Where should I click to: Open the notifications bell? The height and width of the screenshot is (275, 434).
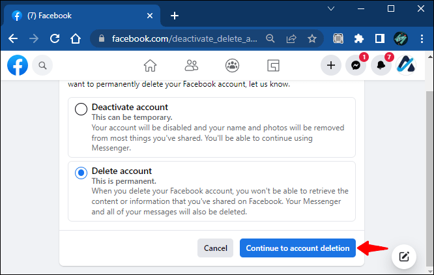coord(381,66)
